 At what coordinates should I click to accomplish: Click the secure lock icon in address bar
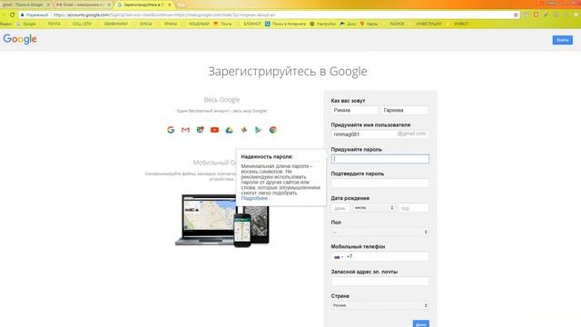(x=22, y=15)
